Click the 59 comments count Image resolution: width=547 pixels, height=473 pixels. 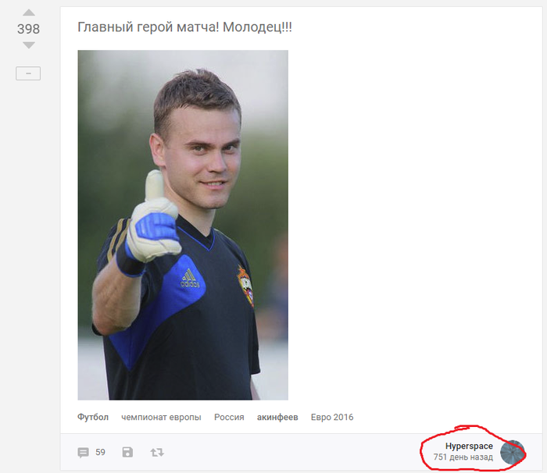tap(100, 452)
